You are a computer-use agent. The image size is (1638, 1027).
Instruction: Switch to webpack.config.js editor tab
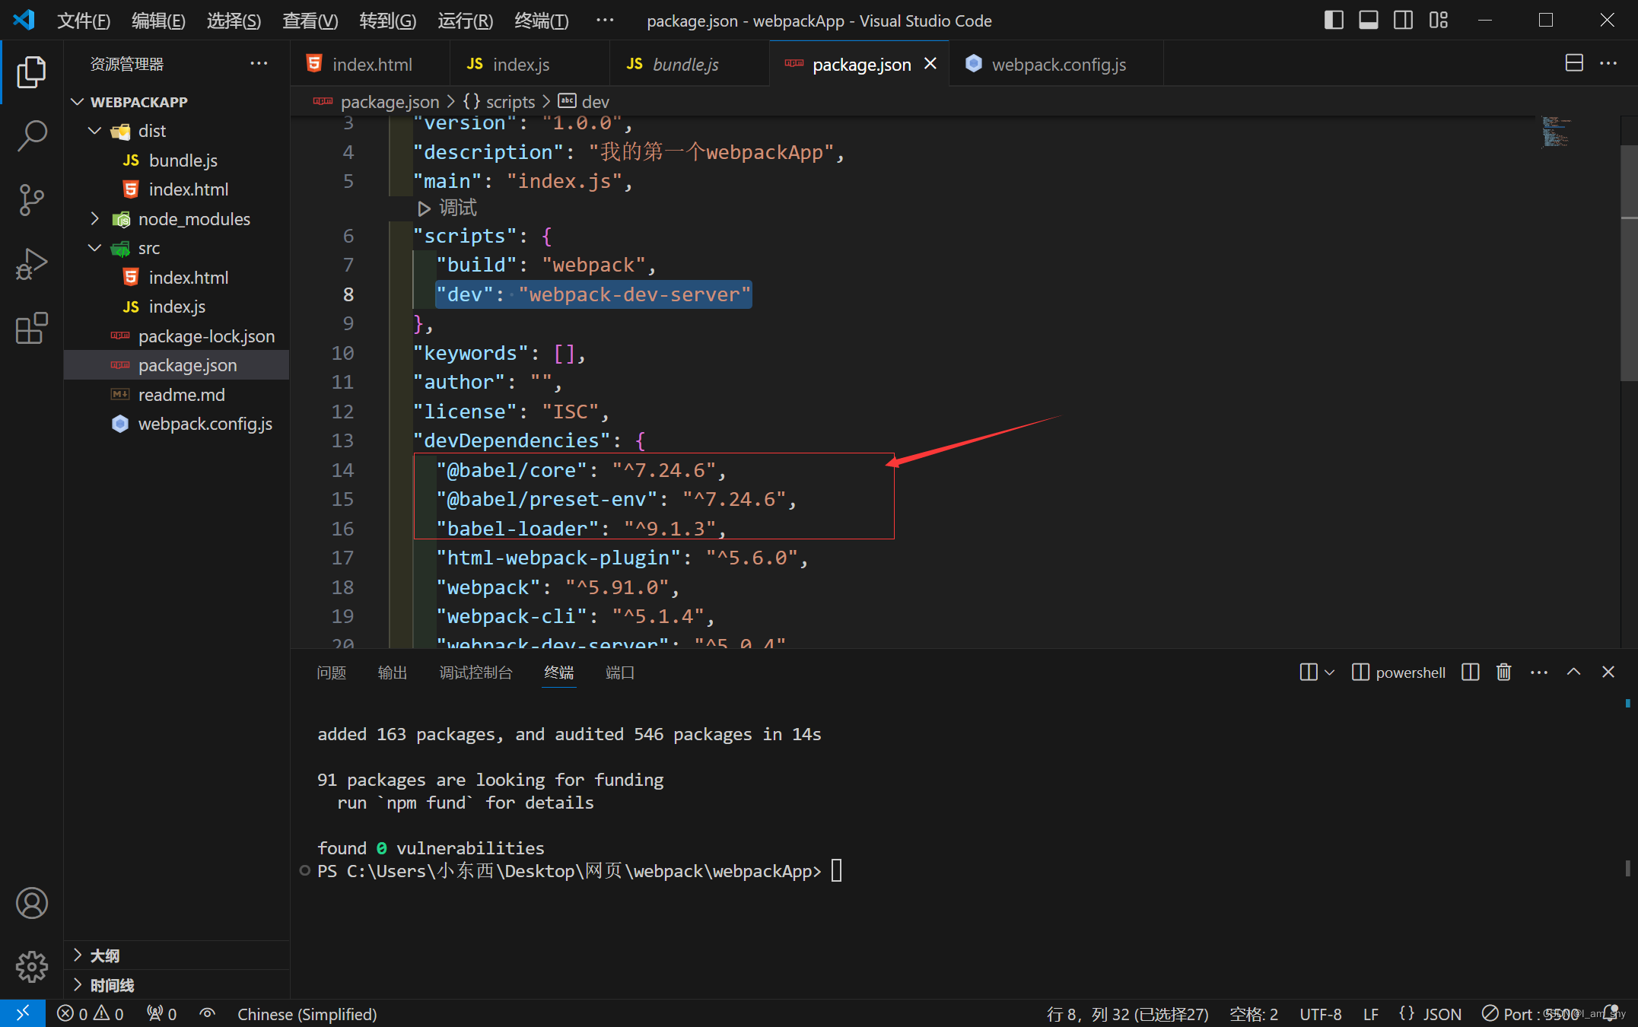1056,64
